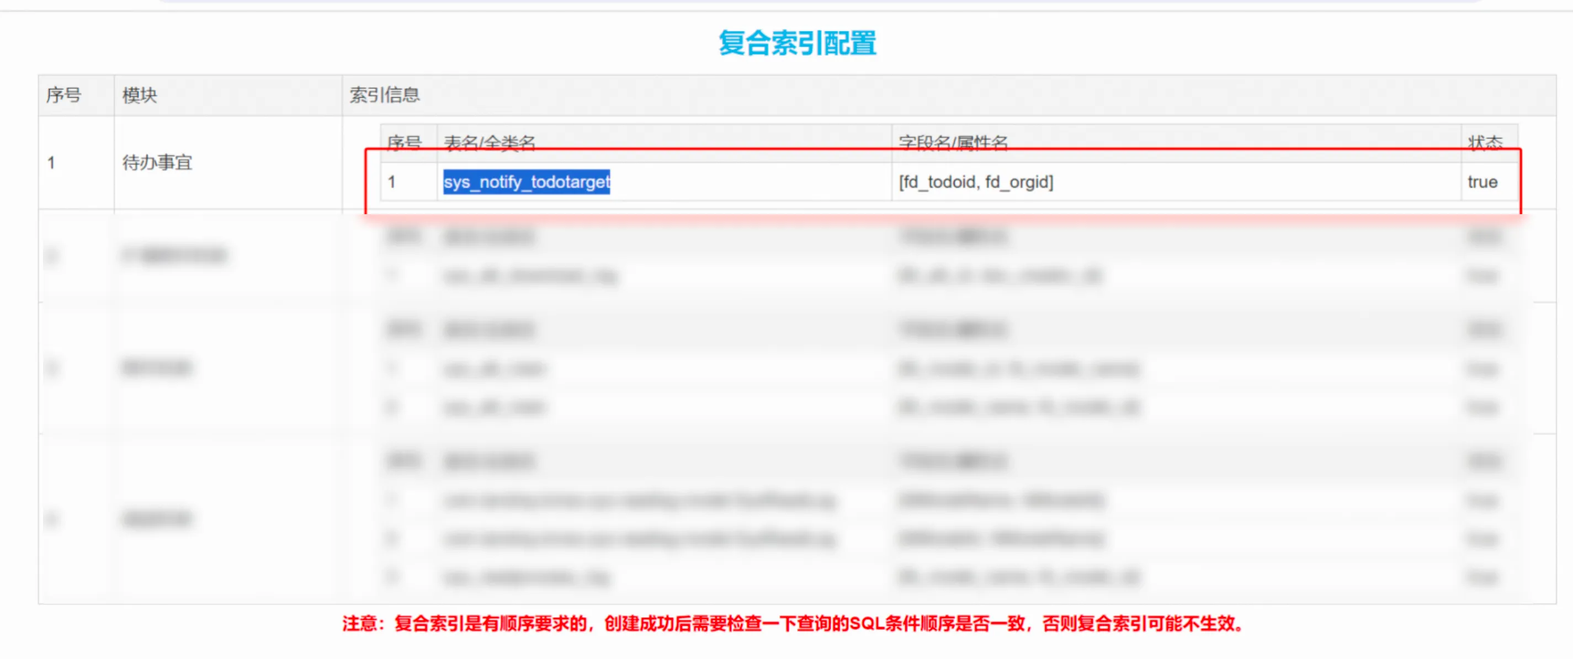The image size is (1573, 659).
Task: Click the true status value for sys_notify_todotarget
Action: coord(1482,182)
